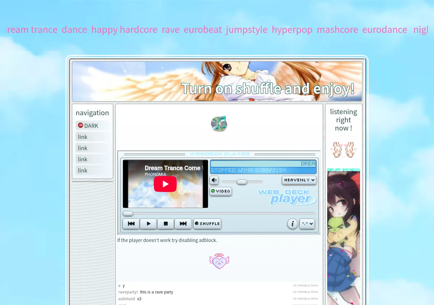Mute audio using the speaker icon
The image size is (434, 305).
point(214,180)
